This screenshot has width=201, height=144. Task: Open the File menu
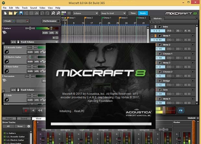(x=5, y=8)
